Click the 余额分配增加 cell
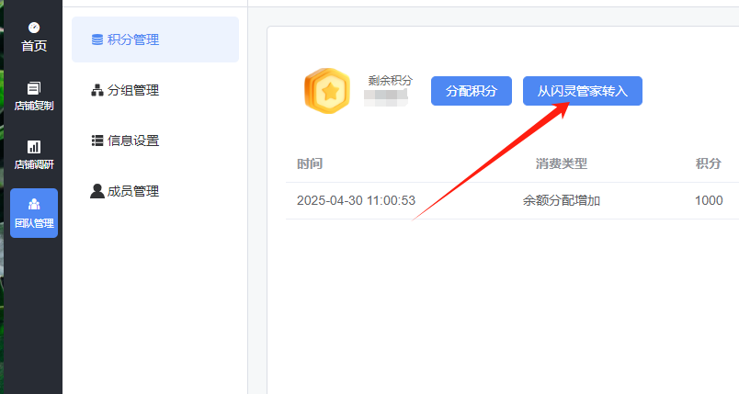Image resolution: width=739 pixels, height=394 pixels. point(562,200)
